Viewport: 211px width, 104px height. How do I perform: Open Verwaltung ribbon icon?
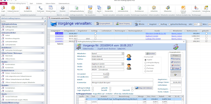tap(206, 8)
